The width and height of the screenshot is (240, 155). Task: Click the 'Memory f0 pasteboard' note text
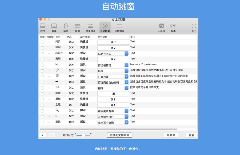click(144, 64)
